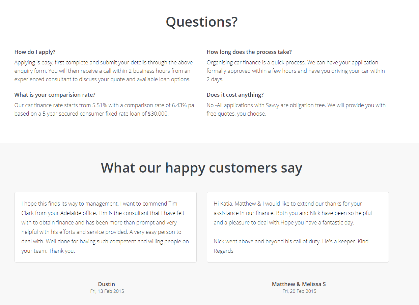Screen dimensions: 419x305
Task: Click the answer about obligation-free applications
Action: (296, 109)
